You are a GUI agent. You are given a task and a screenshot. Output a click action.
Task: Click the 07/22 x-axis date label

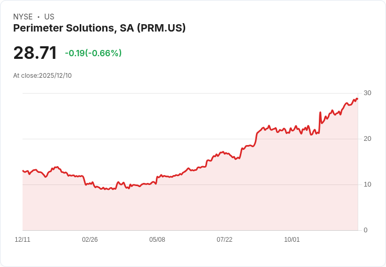(224, 240)
